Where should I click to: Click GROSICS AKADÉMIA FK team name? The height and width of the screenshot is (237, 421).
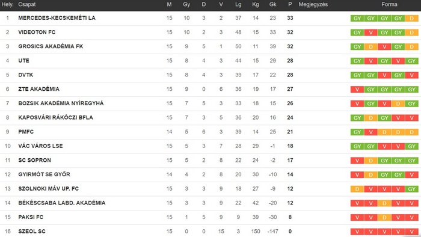(x=51, y=46)
